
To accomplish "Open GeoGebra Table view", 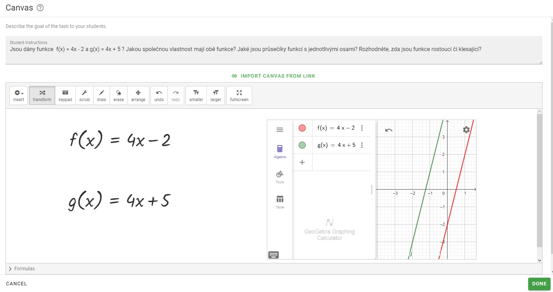I will [280, 202].
